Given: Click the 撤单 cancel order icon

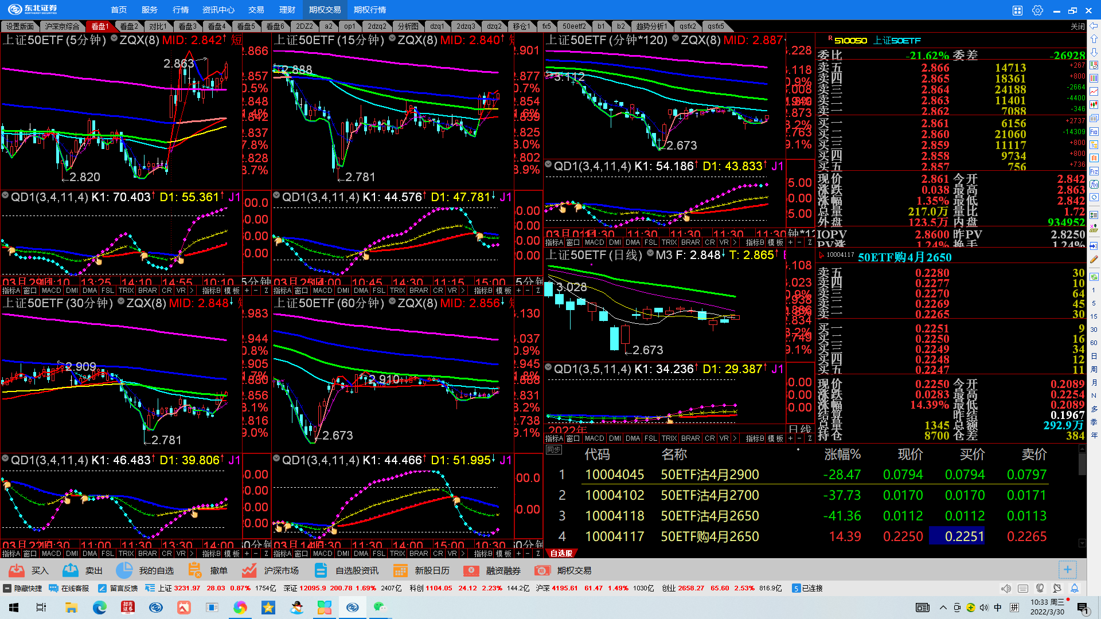Looking at the screenshot, I should (195, 570).
